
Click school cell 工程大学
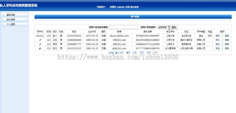(x=170, y=36)
